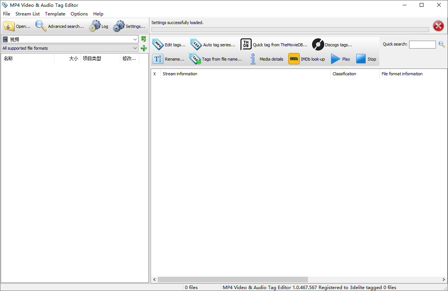Show the Log gear-clock icon
The image size is (448, 291).
point(94,26)
